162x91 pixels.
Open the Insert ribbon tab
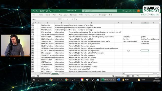pyautogui.click(x=48, y=15)
